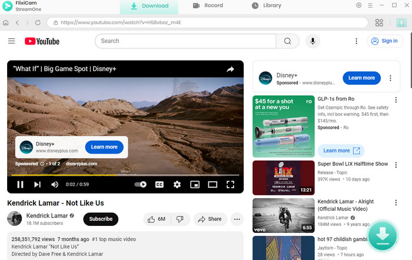Click the URL address bar
The image size is (412, 260).
tap(207, 22)
